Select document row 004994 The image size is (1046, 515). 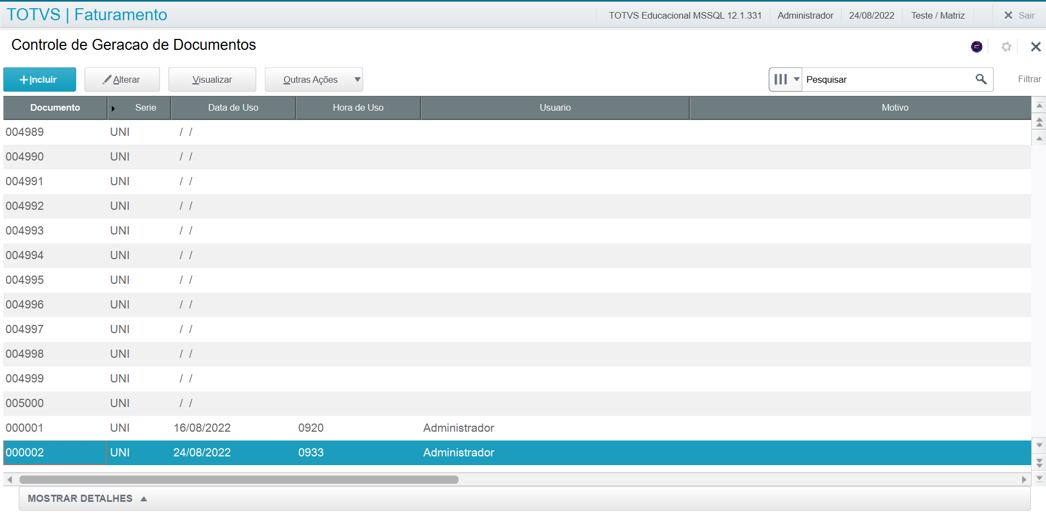click(517, 255)
